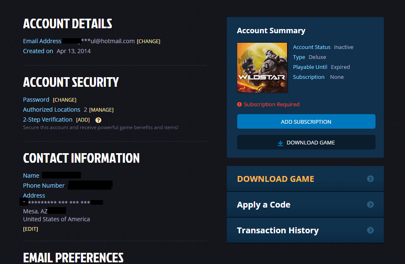Click the Account Summary heading
The image size is (405, 264).
click(271, 31)
